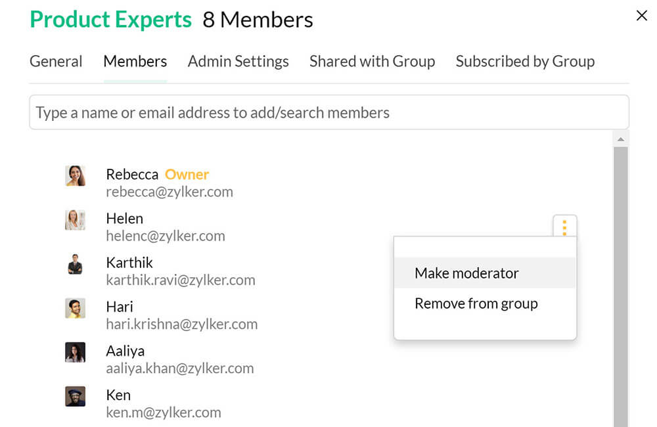657x427 pixels.
Task: Click Karthik's email address
Action: [x=180, y=280]
